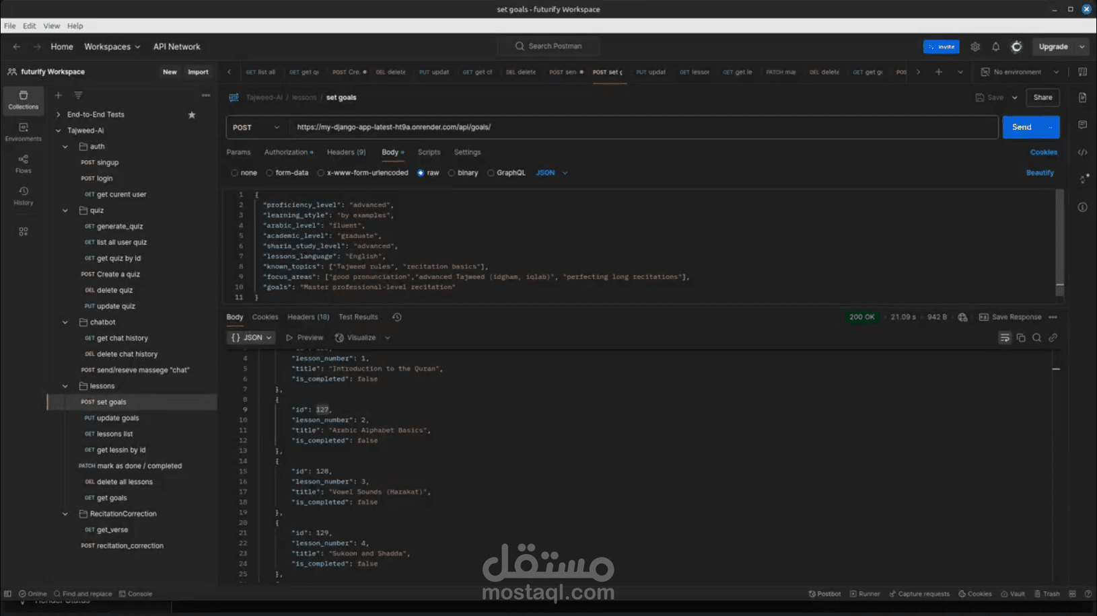1097x616 pixels.
Task: Toggle word wrap in response
Action: pyautogui.click(x=1005, y=338)
